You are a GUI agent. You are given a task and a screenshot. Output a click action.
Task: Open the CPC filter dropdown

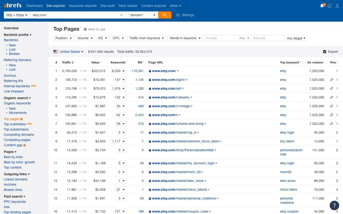tap(118, 38)
